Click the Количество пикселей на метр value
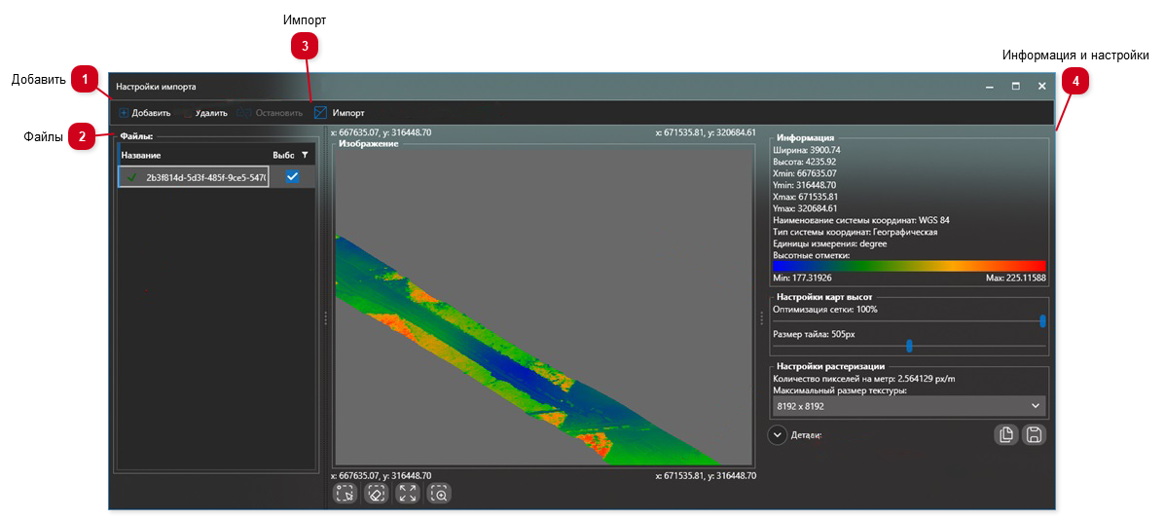 (864, 379)
